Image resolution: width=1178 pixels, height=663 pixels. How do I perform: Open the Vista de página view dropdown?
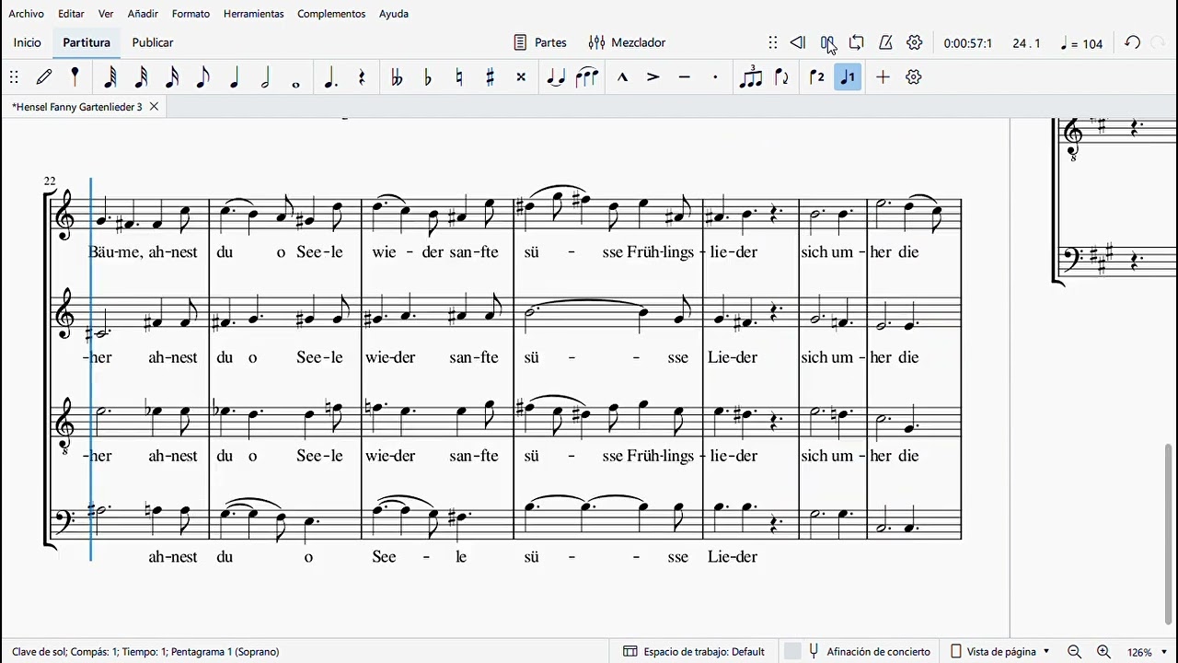(999, 652)
